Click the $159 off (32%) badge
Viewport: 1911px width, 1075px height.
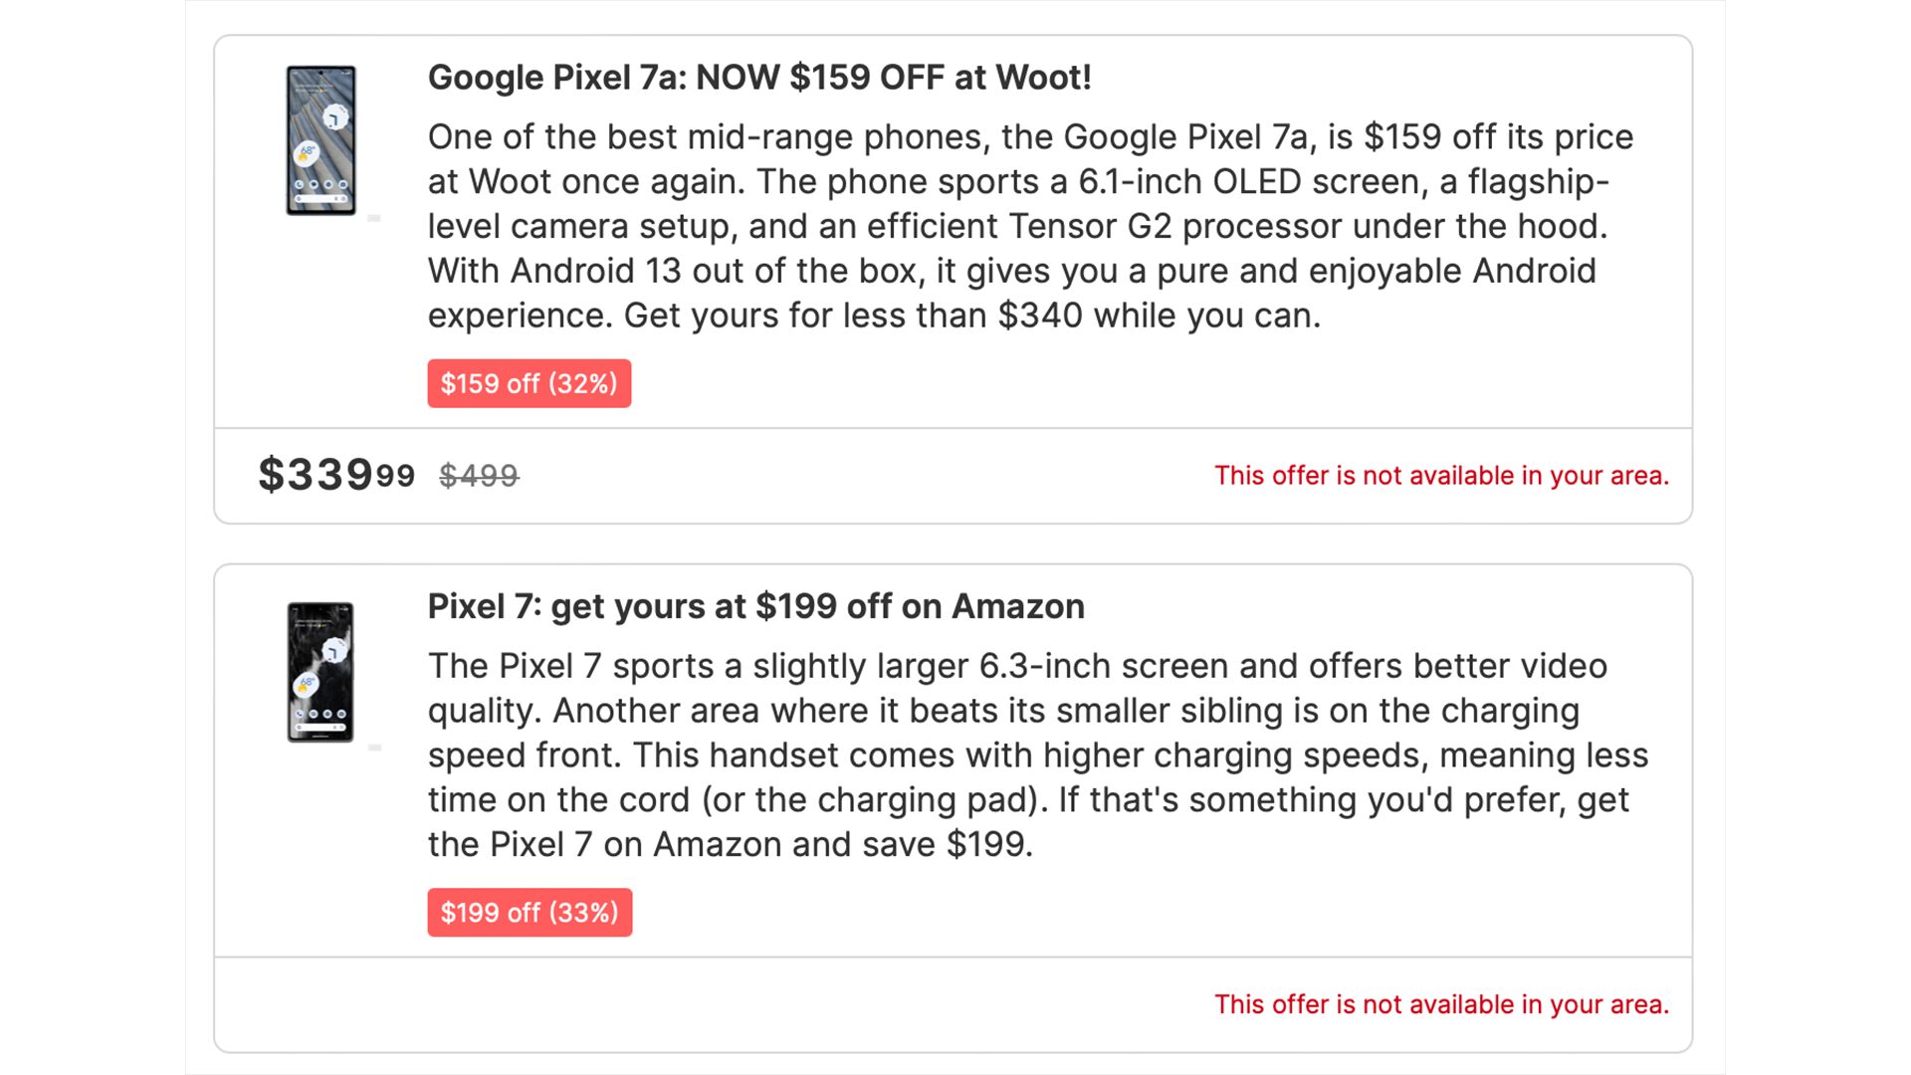529,383
